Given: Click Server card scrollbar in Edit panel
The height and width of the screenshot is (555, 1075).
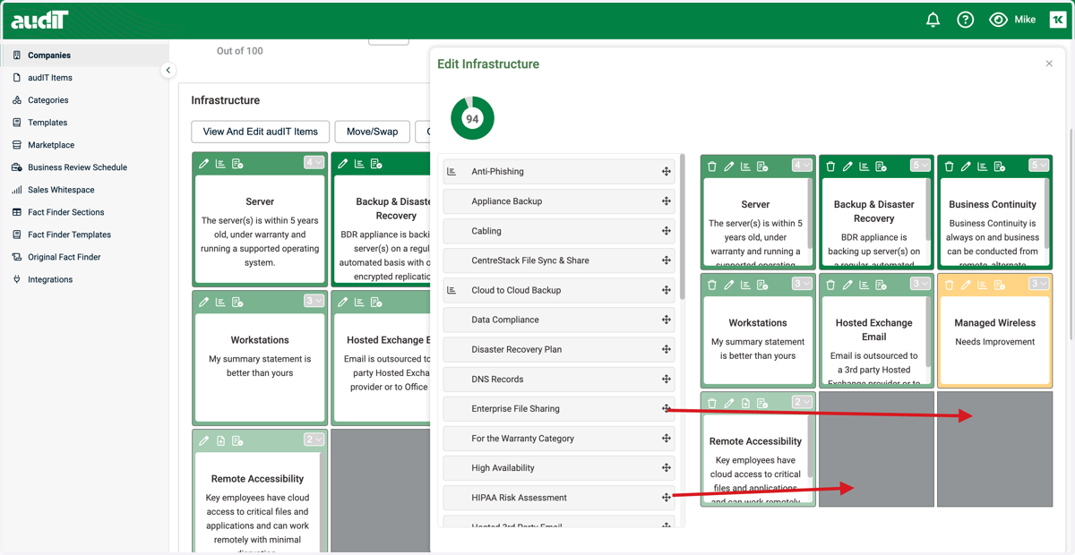Looking at the screenshot, I should [x=809, y=213].
